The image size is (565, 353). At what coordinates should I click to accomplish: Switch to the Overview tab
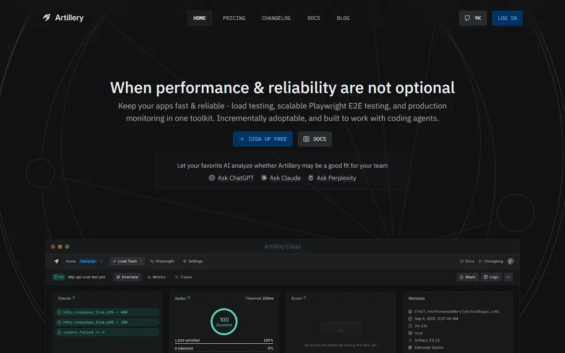click(x=127, y=277)
